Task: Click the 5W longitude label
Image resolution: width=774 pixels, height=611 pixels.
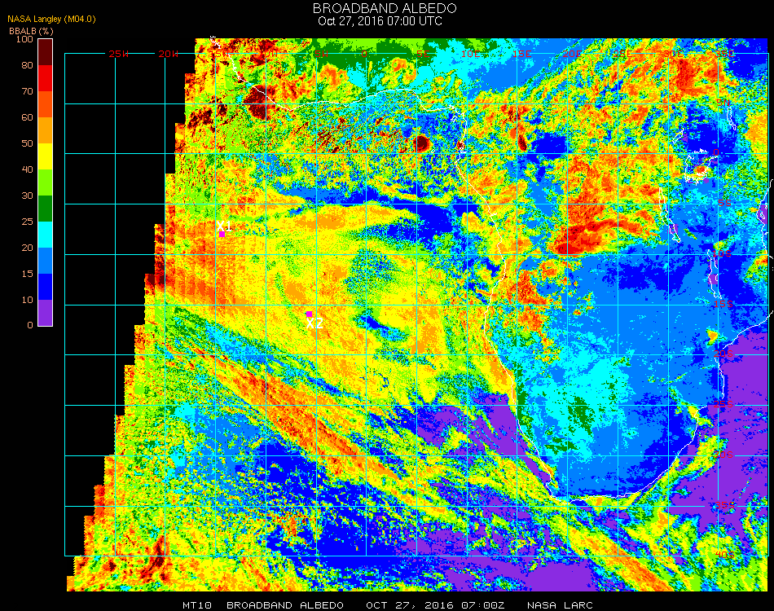Action: [x=321, y=54]
